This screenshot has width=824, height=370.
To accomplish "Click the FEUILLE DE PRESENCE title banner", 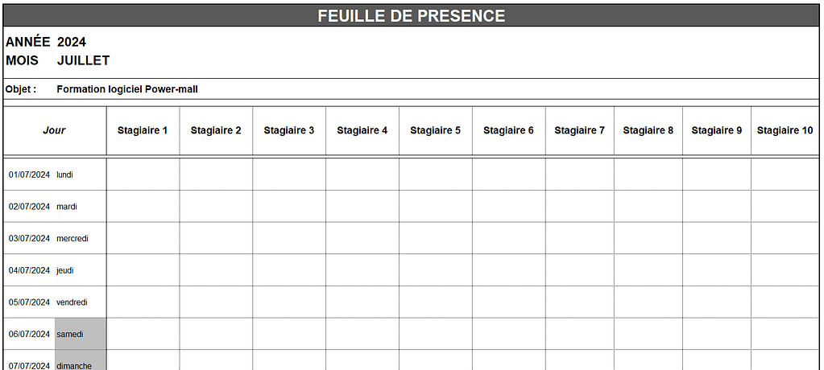I will coord(412,16).
